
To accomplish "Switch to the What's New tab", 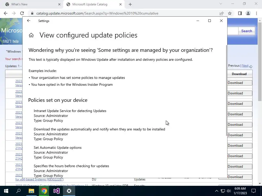I will click(32, 5).
